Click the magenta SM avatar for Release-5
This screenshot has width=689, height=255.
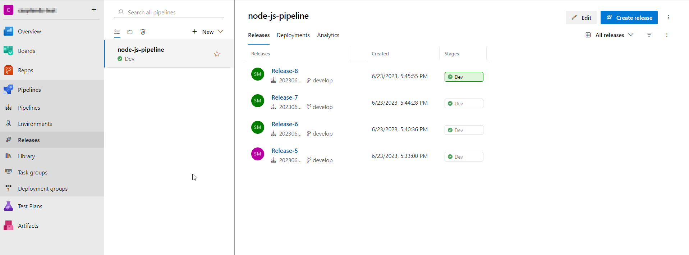(x=258, y=154)
